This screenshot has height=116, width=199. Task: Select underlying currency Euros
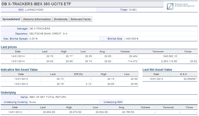33,102
